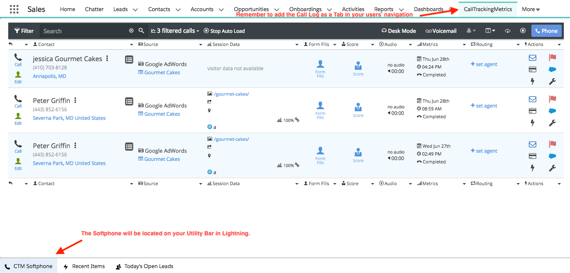This screenshot has height=273, width=570.
Task: Open Recent Items in the utility bar
Action: pos(84,266)
